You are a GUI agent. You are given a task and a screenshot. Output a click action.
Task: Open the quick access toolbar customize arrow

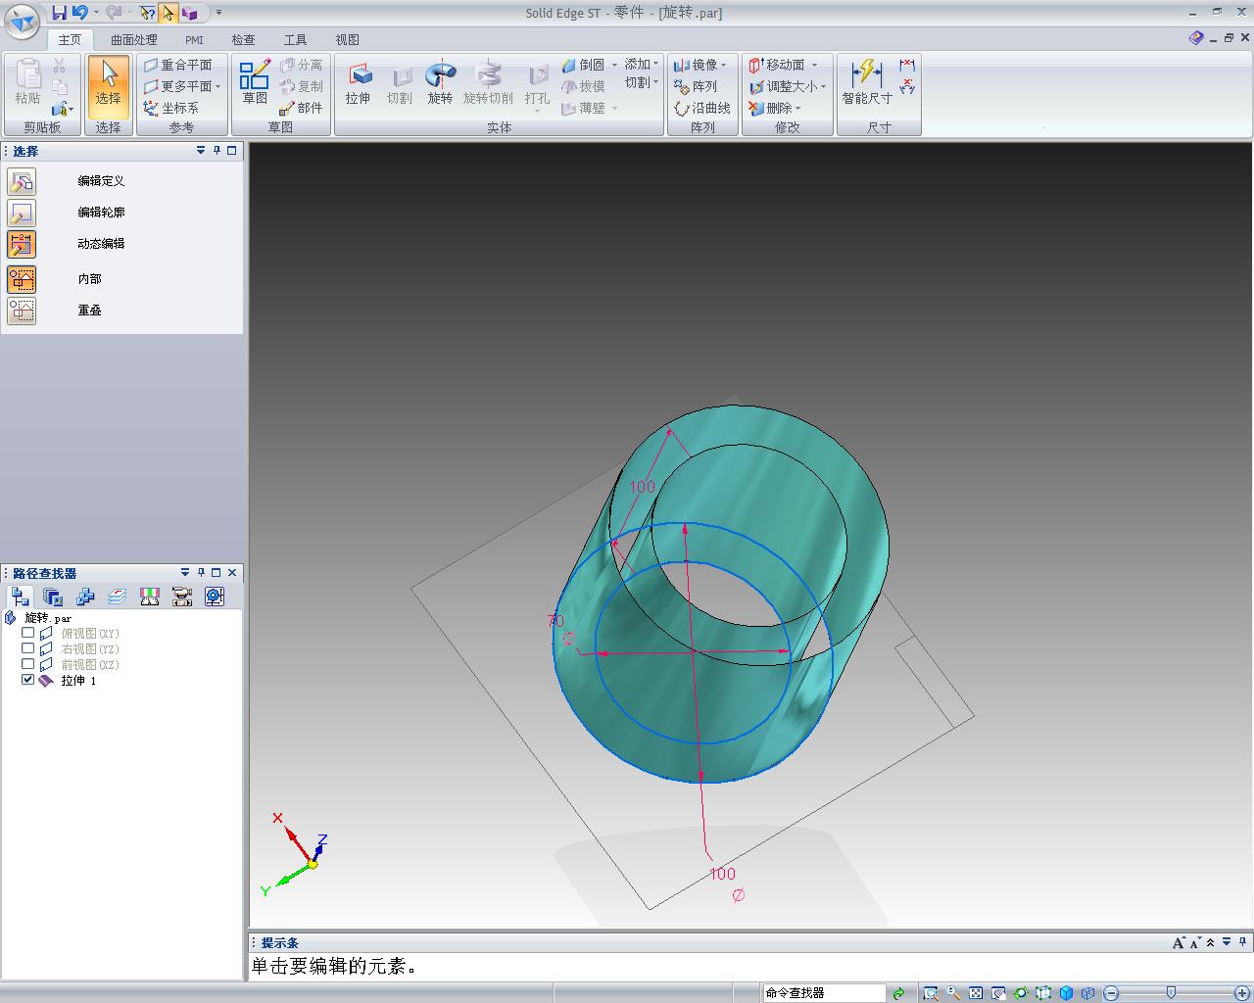(218, 13)
